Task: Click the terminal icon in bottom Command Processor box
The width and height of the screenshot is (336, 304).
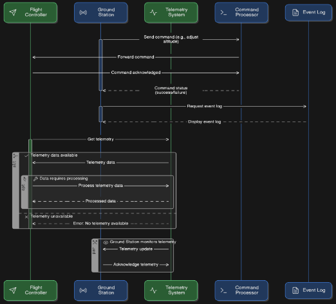Action: coord(223,291)
